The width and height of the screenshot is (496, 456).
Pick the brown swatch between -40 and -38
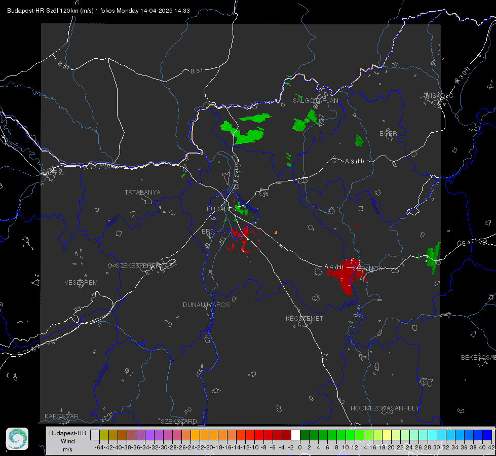(122, 435)
